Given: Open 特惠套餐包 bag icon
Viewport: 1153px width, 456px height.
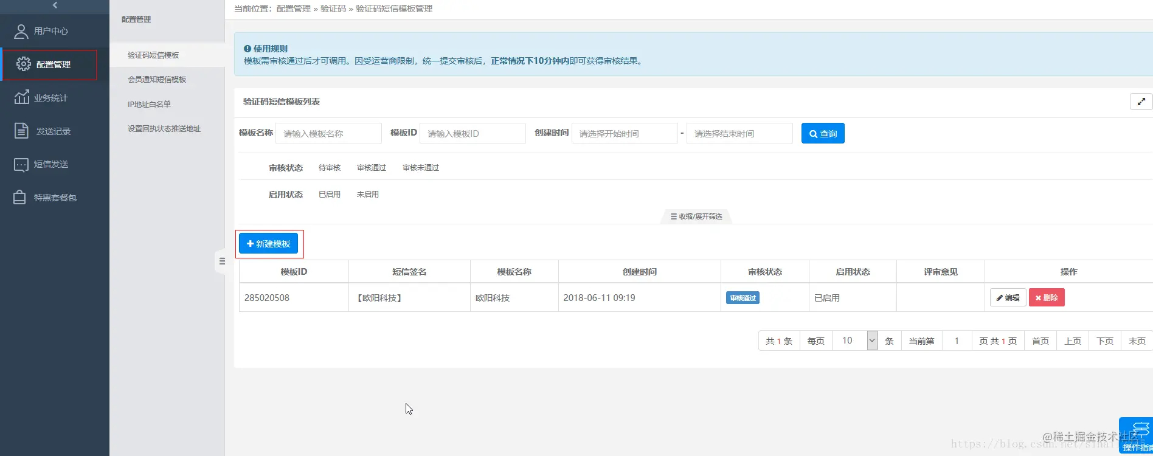Looking at the screenshot, I should pyautogui.click(x=19, y=197).
